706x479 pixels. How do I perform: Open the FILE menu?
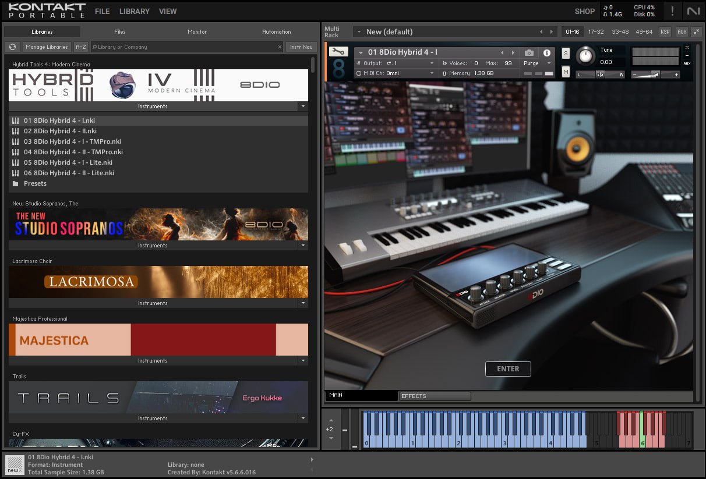click(102, 11)
